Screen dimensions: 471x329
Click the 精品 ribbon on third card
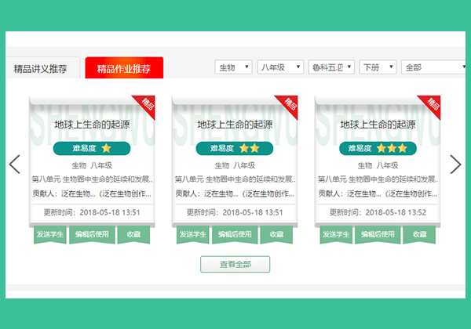pyautogui.click(x=430, y=107)
